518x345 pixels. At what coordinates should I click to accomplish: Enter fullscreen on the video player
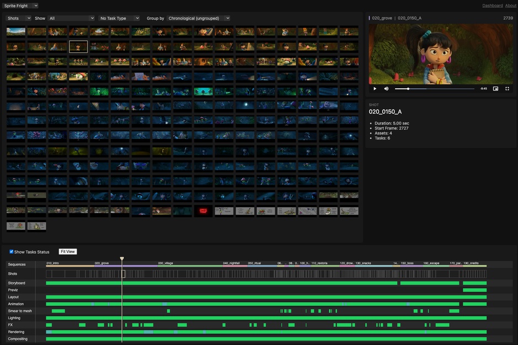(507, 89)
